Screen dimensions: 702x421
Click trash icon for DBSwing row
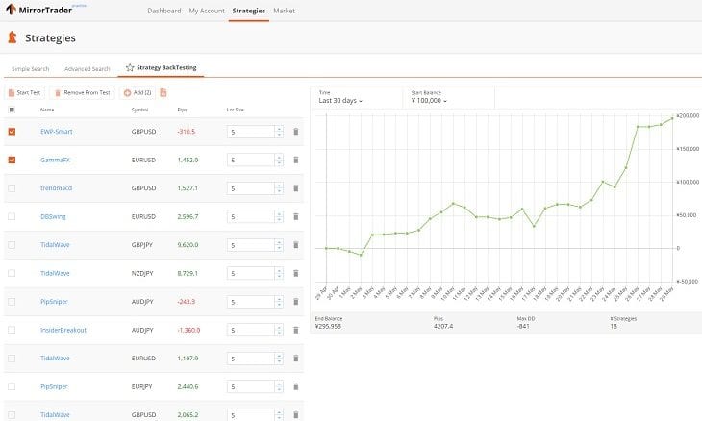coord(296,216)
